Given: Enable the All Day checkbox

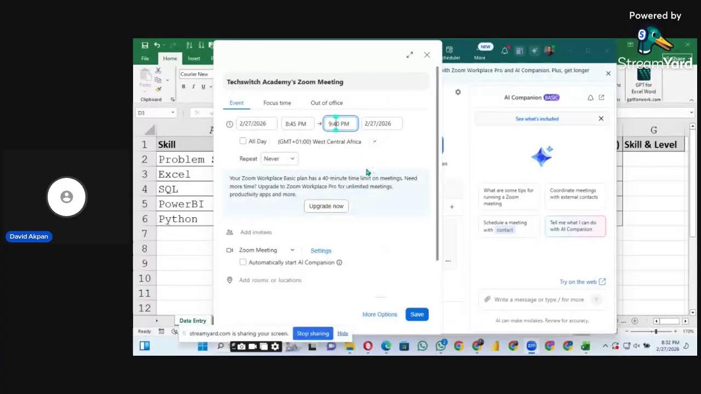Looking at the screenshot, I should [x=243, y=141].
